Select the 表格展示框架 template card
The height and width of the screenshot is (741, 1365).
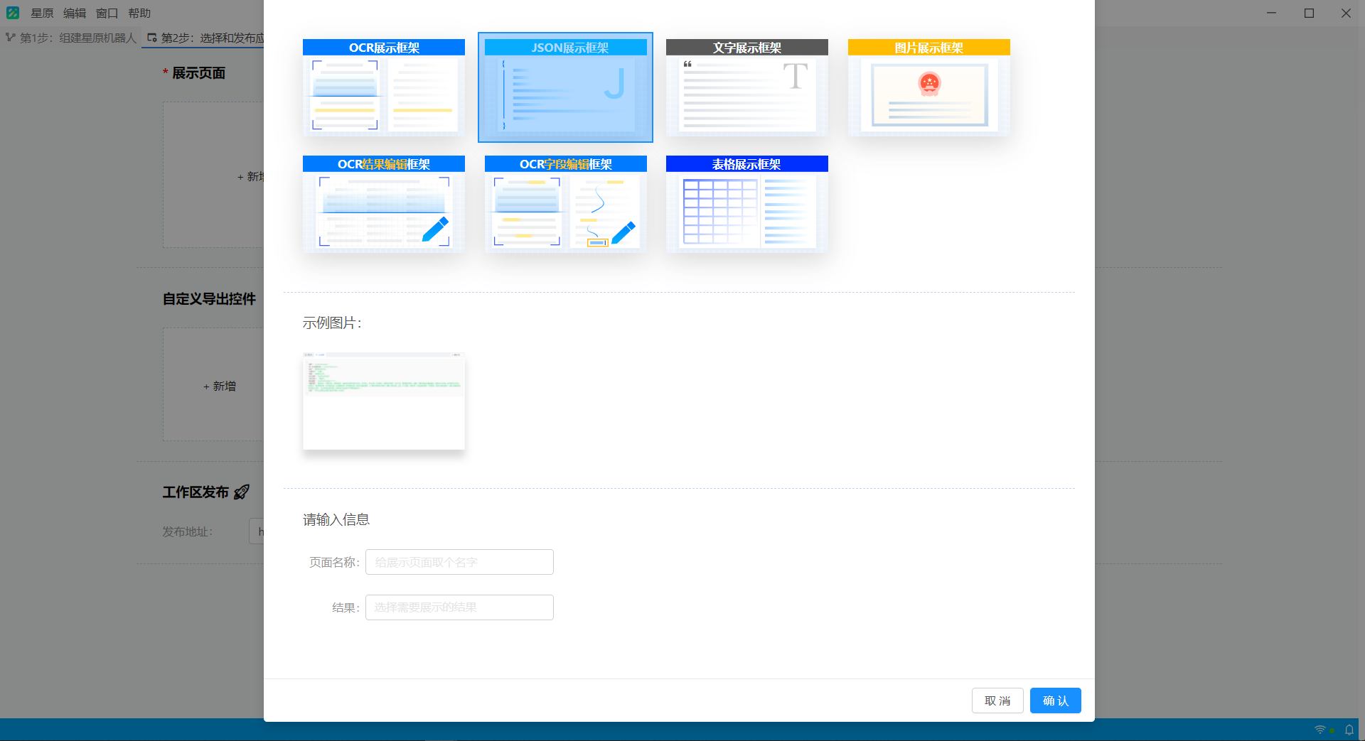coord(747,204)
